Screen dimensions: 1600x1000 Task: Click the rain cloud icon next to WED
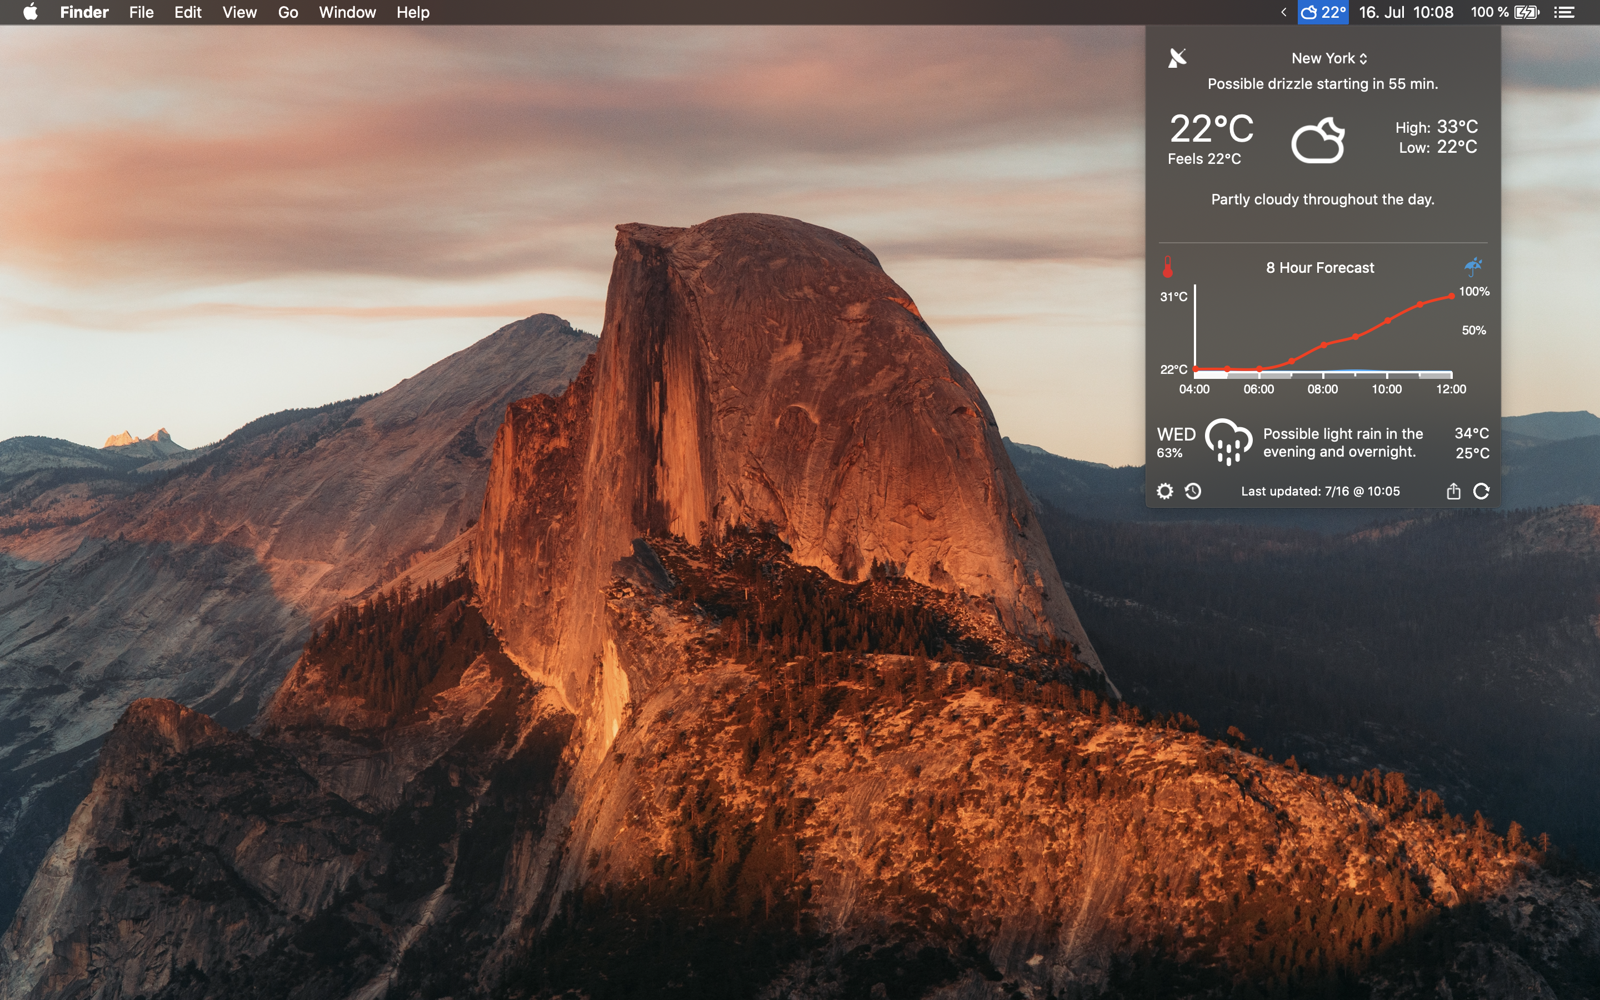click(x=1228, y=442)
